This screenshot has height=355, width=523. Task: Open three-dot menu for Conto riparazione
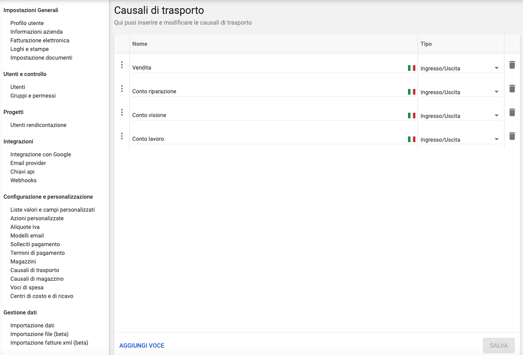pos(122,89)
